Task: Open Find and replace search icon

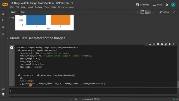Action: (3, 20)
